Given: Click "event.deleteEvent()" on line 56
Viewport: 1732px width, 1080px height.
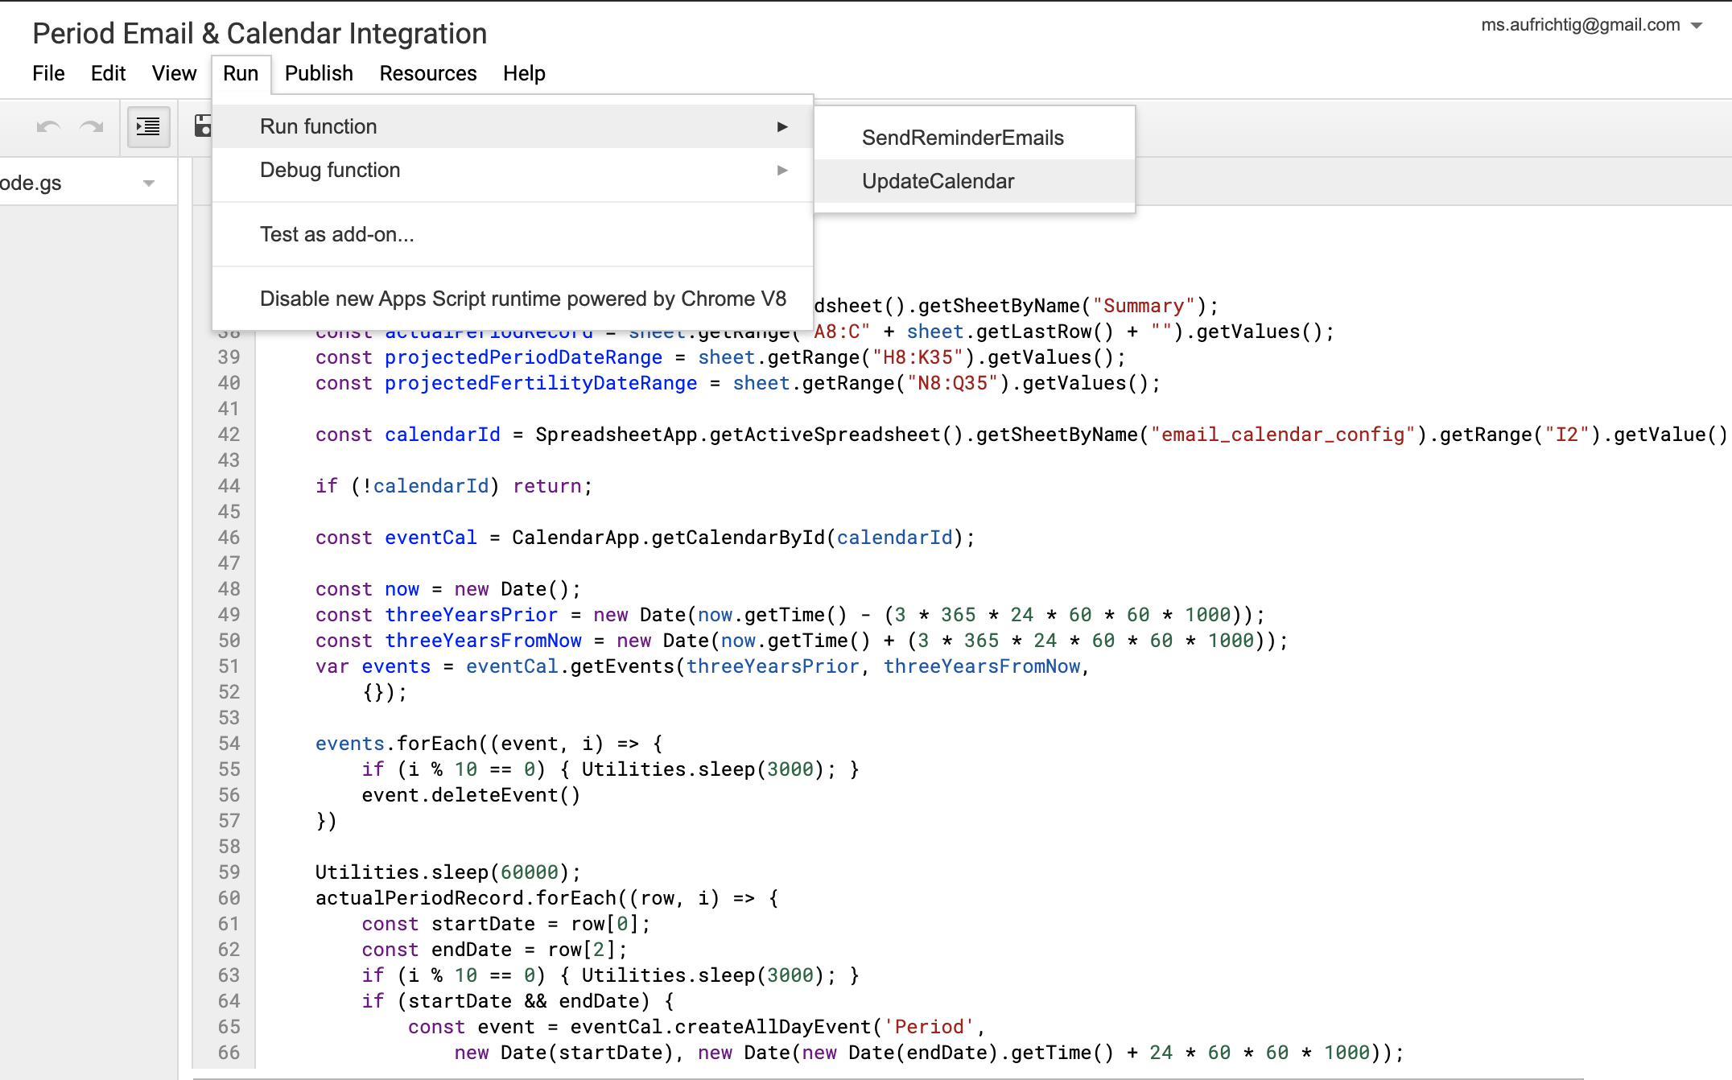Looking at the screenshot, I should pos(471,795).
